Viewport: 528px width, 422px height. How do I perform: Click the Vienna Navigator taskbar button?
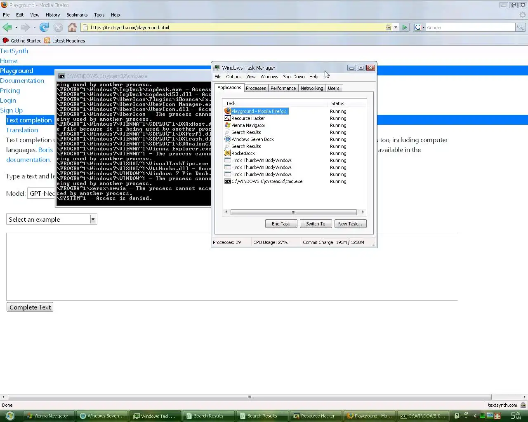48,416
